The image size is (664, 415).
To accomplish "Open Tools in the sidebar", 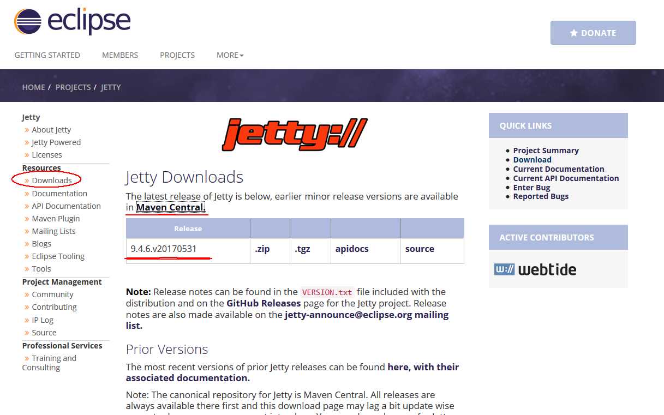I will pyautogui.click(x=41, y=269).
